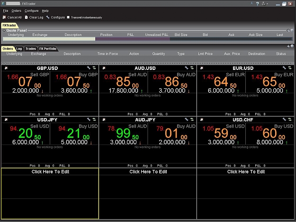Click the pin icon on USD.JPY cell
Image resolution: width=296 pixels, height=222 pixels.
tap(6, 120)
